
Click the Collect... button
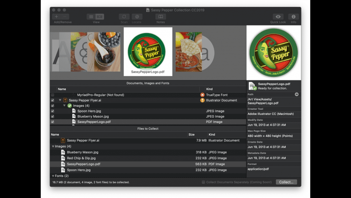tap(286, 182)
